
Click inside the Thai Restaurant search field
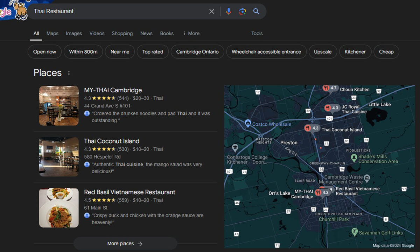(x=119, y=12)
